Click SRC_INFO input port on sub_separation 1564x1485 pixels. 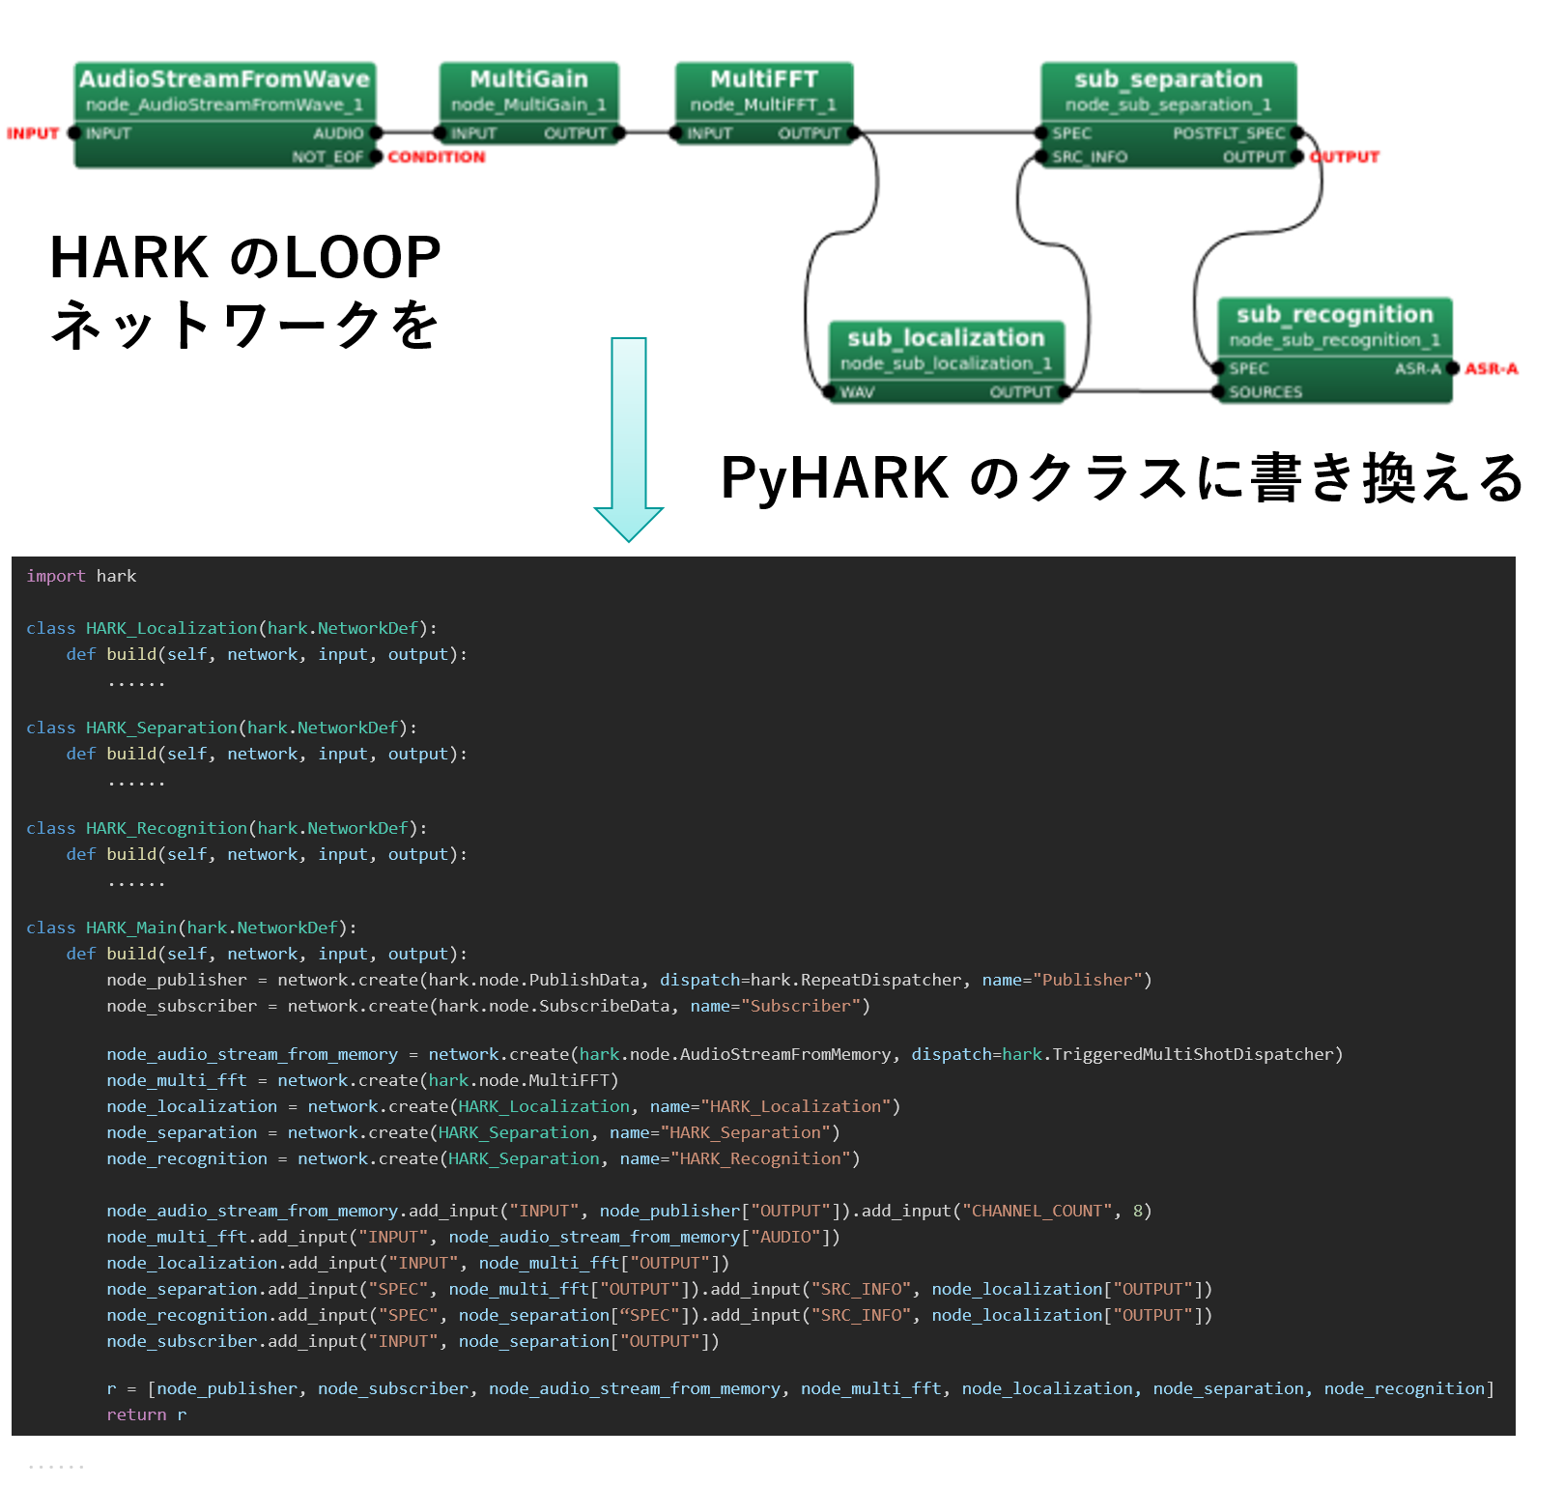tap(1040, 157)
